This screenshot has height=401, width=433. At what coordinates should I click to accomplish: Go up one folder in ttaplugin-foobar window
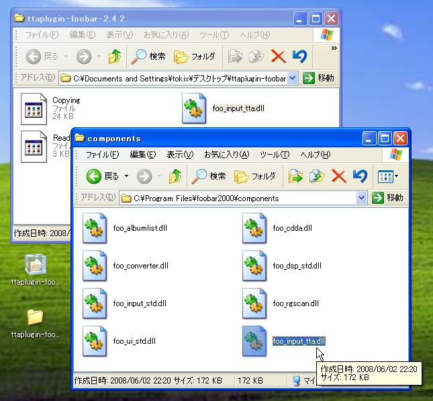coord(115,57)
